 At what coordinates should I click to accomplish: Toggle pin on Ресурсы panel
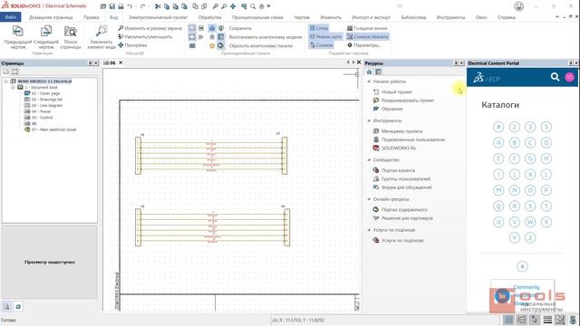[x=456, y=63]
